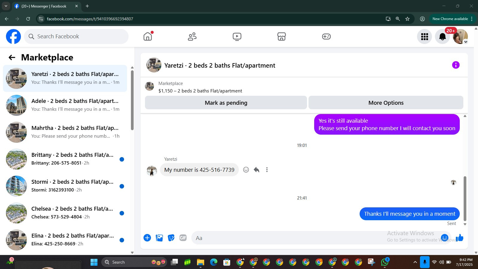Open account profile picture menu

[x=460, y=37]
